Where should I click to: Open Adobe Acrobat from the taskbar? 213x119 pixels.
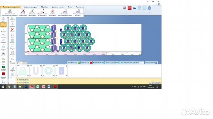(x=54, y=87)
